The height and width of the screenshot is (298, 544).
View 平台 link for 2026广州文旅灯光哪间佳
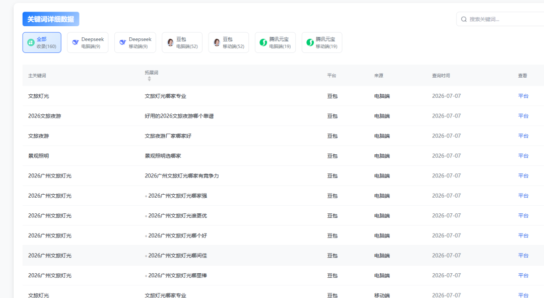pyautogui.click(x=523, y=255)
